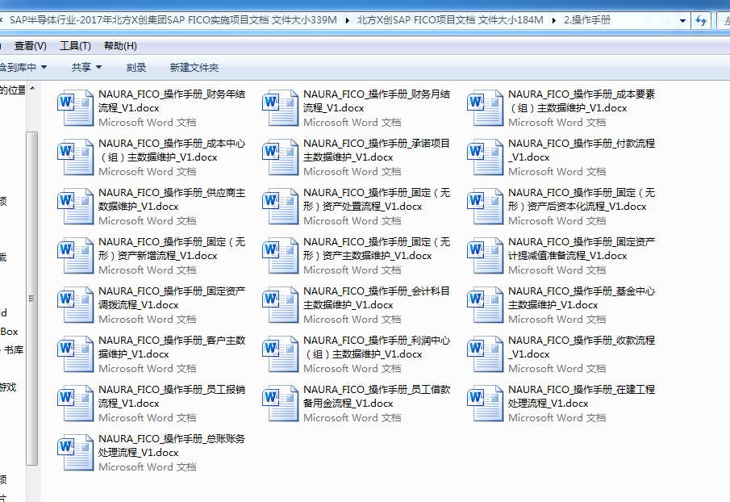The height and width of the screenshot is (502, 730).
Task: Click navigation pane scrollbar up arrow
Action: [32, 88]
